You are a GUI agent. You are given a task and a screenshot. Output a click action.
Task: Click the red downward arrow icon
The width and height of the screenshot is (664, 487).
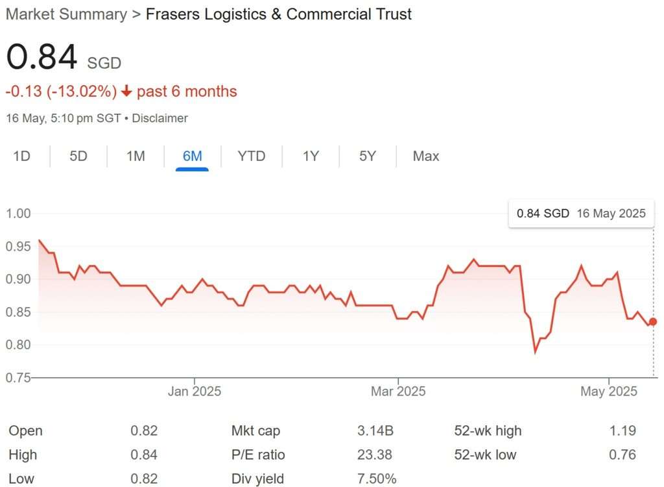point(126,92)
